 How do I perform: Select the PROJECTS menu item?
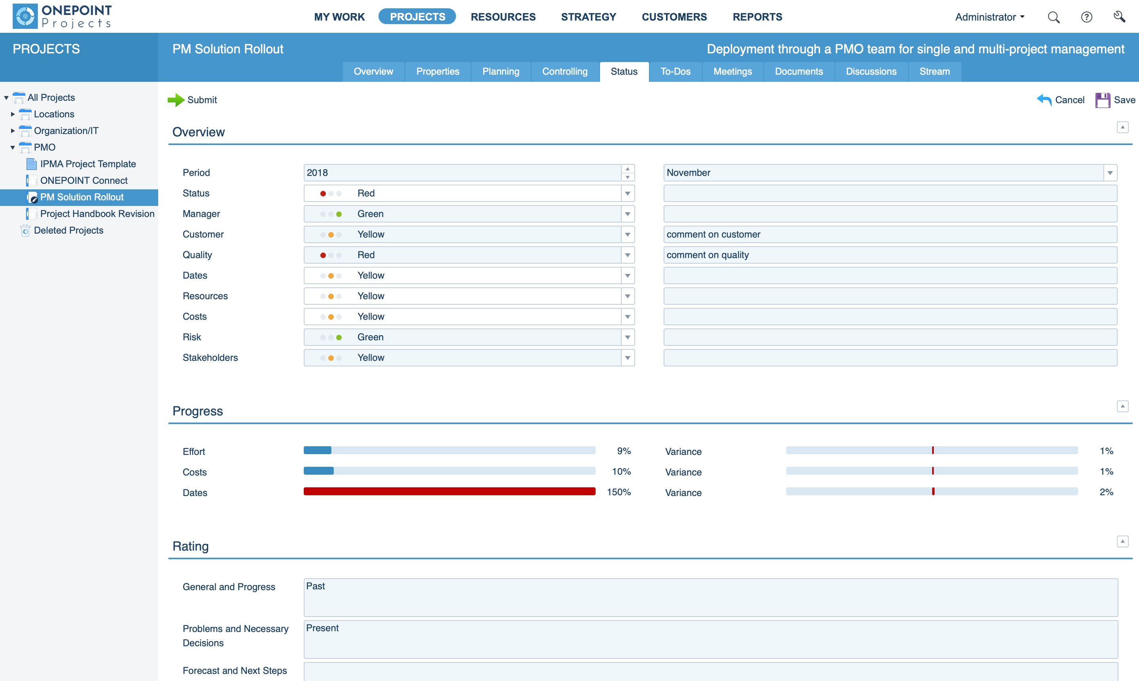[x=417, y=17]
